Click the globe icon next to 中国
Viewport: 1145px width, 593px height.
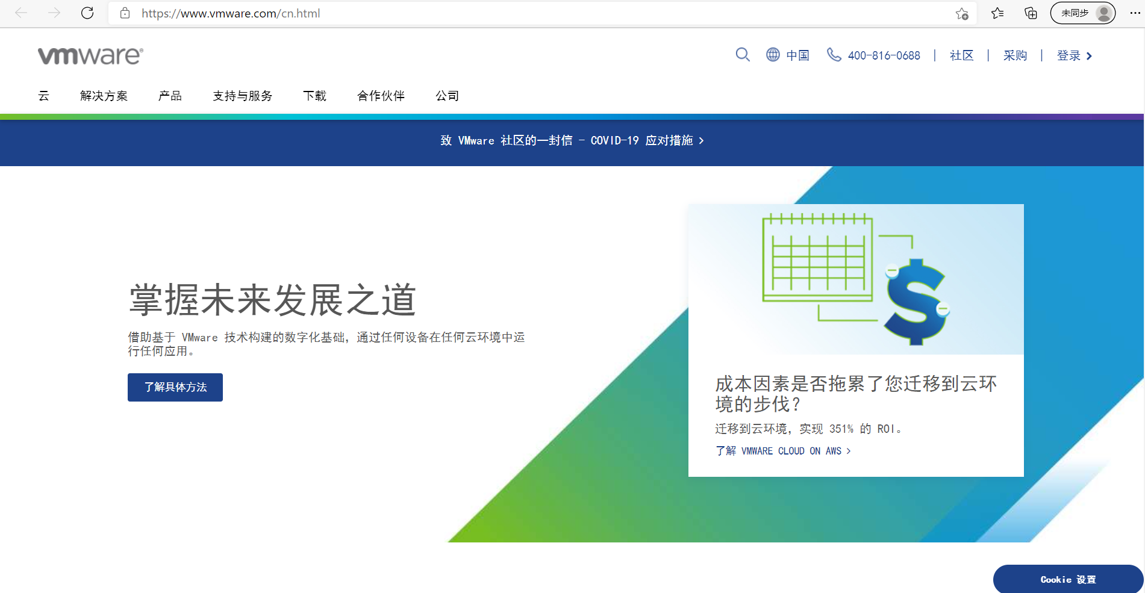click(x=773, y=55)
